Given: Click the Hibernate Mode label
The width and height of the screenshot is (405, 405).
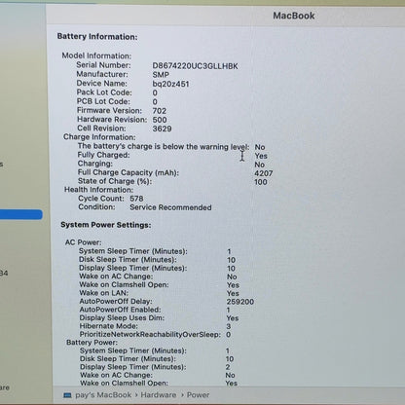Looking at the screenshot, I should (x=109, y=326).
